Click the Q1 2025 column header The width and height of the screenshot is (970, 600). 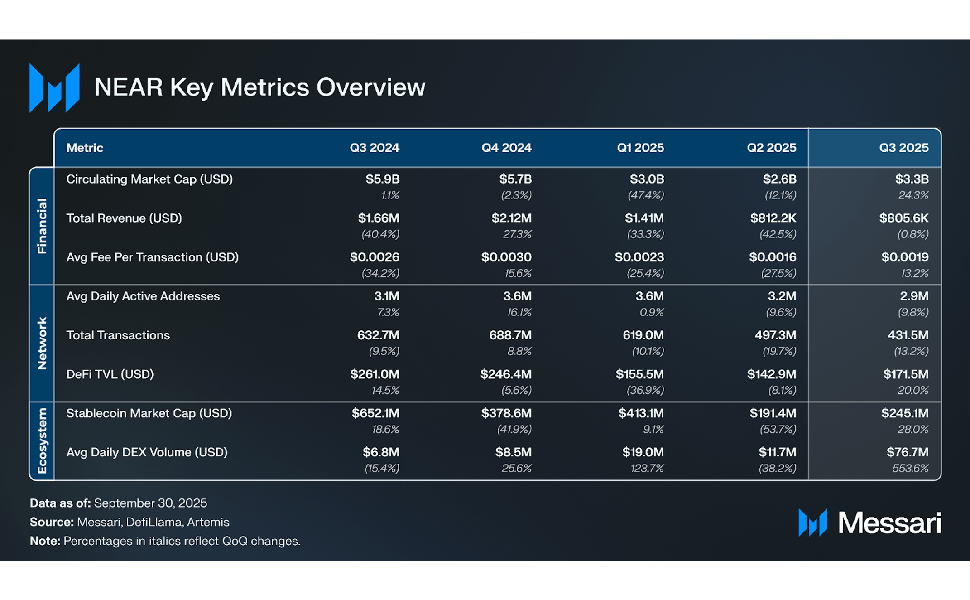(640, 148)
